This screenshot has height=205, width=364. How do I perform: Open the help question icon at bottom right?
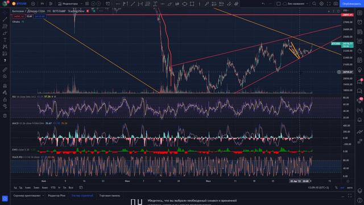359,200
